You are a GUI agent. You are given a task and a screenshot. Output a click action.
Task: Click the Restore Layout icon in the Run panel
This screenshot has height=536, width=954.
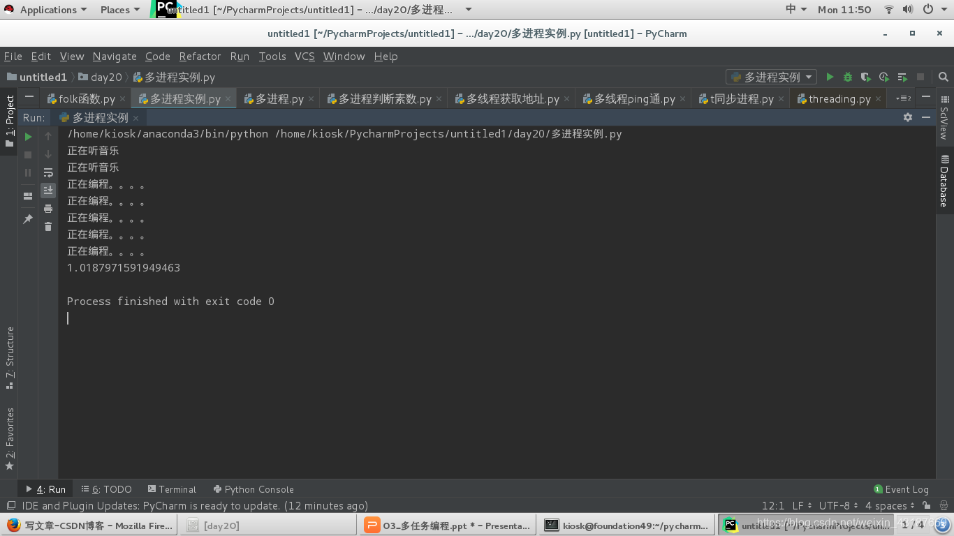[x=28, y=196]
